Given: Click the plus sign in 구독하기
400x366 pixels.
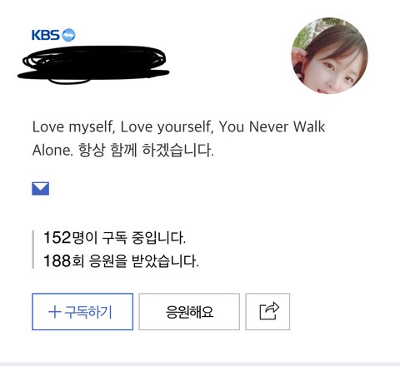Looking at the screenshot, I should tap(54, 312).
